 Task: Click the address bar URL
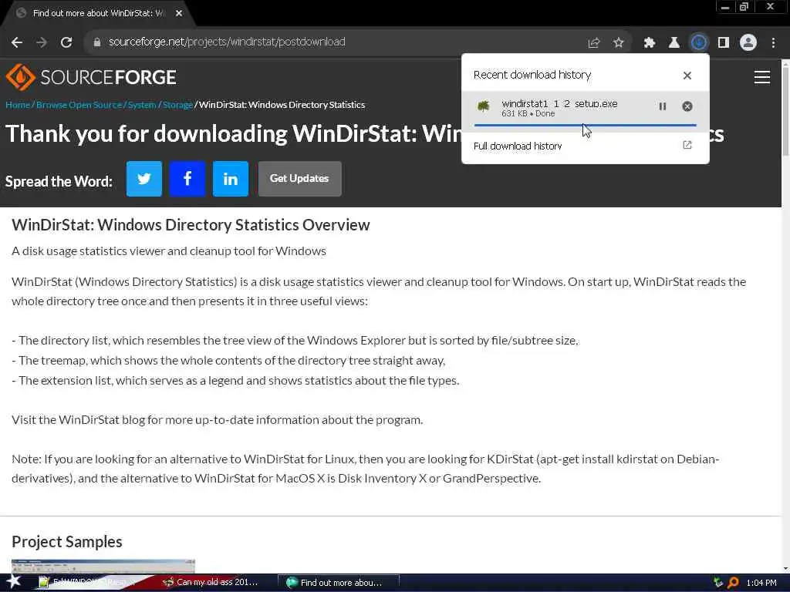[227, 42]
